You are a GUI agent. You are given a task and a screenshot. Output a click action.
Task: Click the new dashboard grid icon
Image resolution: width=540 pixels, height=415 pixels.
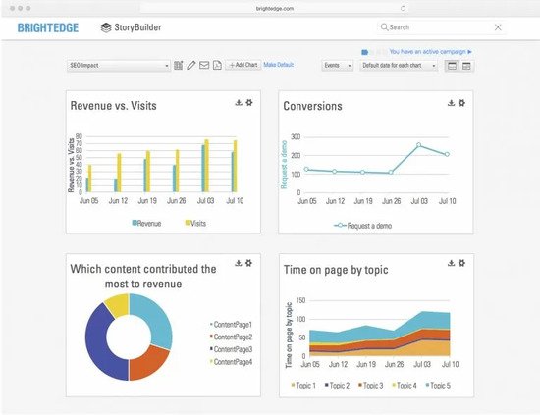point(178,65)
